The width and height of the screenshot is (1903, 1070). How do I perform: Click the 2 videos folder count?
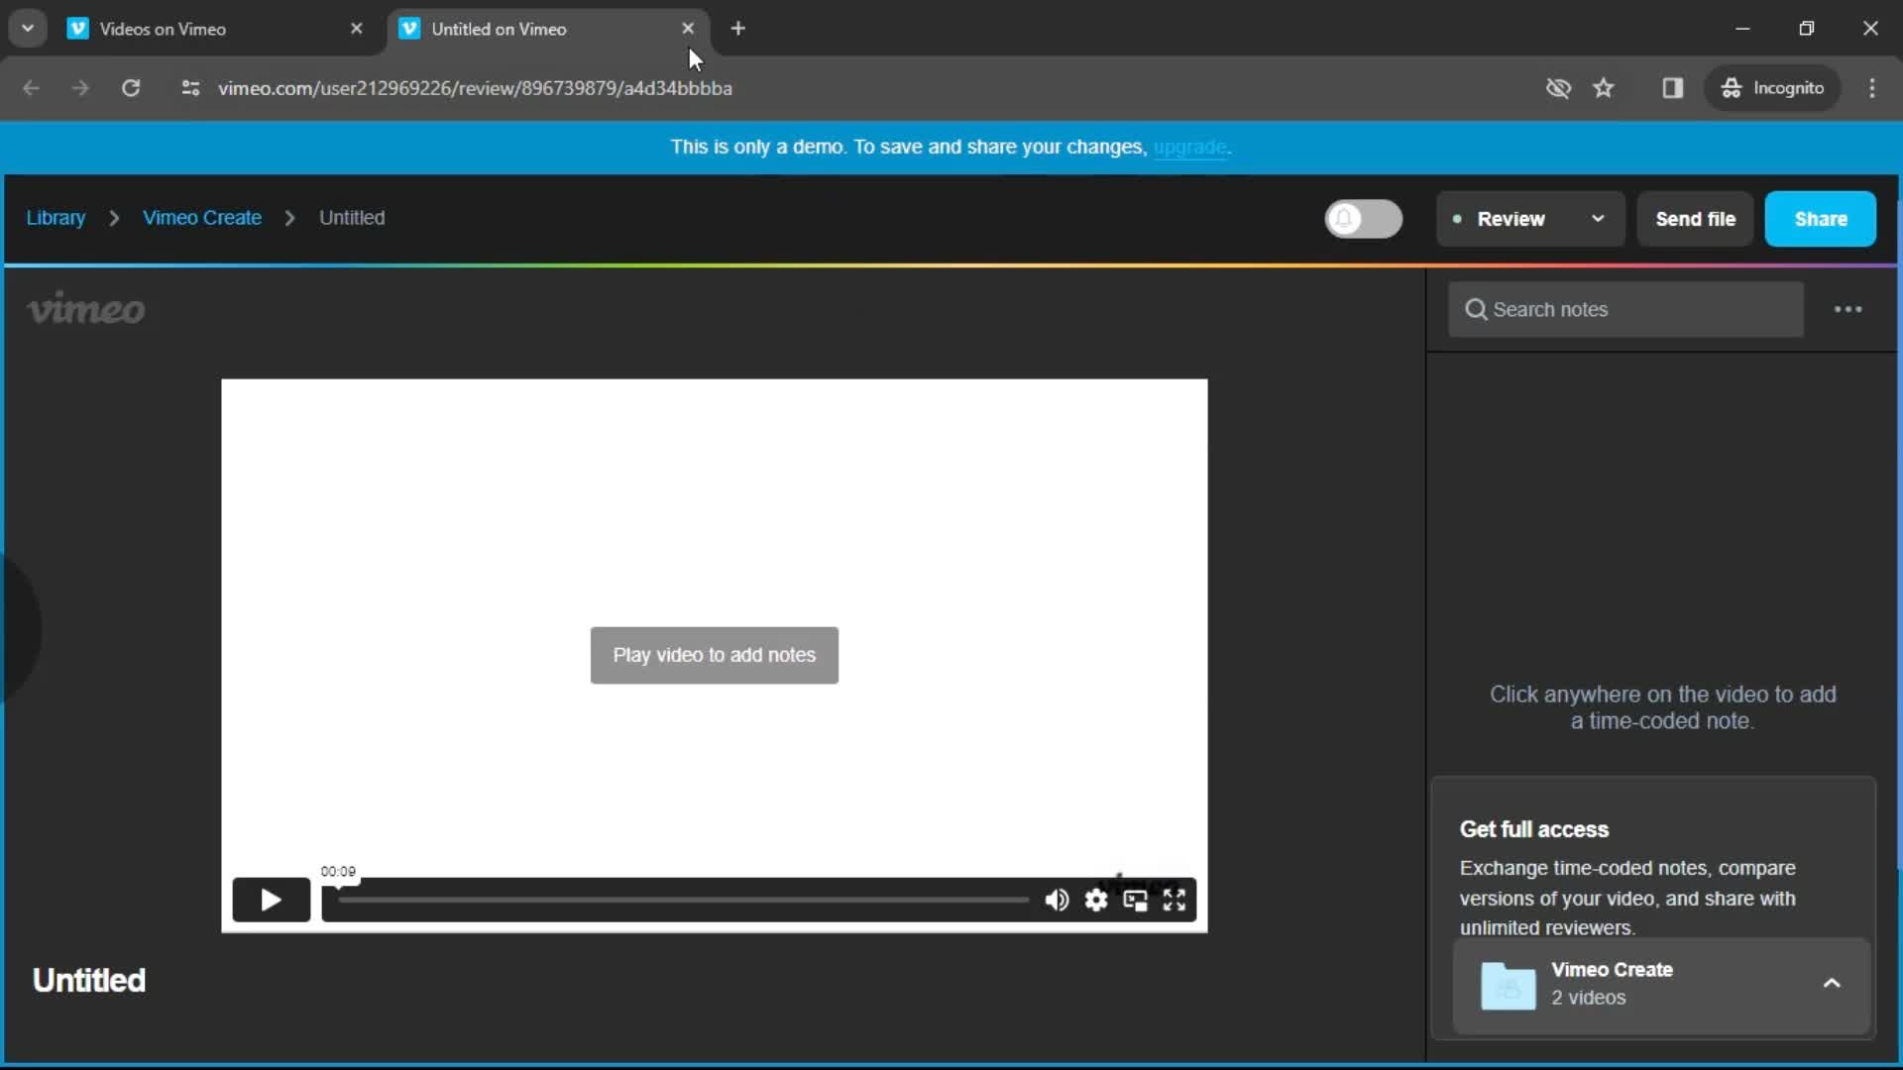coord(1589,998)
